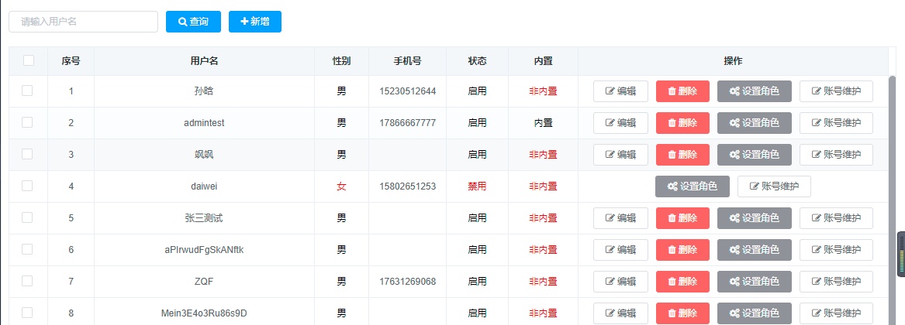Set role for user daiwei
The width and height of the screenshot is (905, 325).
[692, 186]
